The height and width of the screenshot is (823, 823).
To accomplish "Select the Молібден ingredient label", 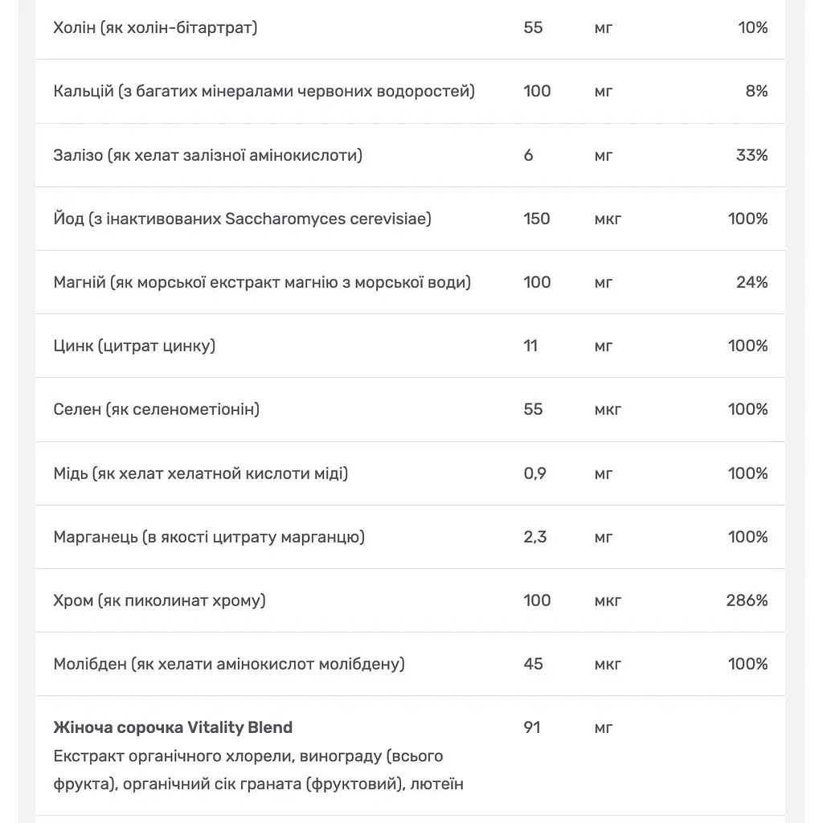I will click(x=229, y=664).
